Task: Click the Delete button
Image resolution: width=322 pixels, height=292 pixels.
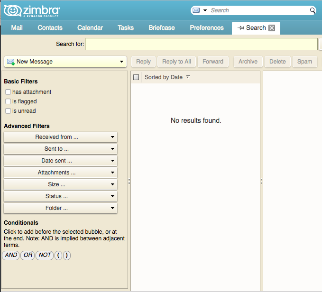Action: (x=277, y=62)
